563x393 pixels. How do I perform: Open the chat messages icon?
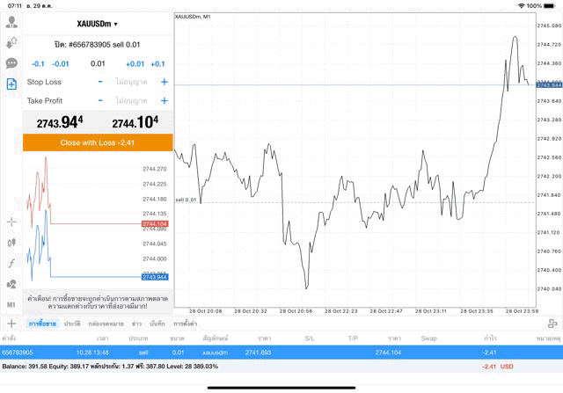click(11, 63)
